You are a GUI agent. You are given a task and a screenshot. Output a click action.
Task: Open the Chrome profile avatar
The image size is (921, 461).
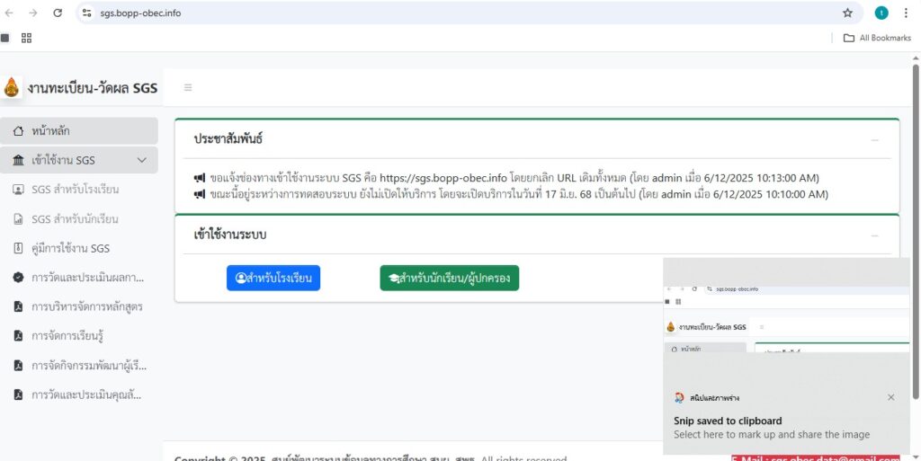coord(881,13)
